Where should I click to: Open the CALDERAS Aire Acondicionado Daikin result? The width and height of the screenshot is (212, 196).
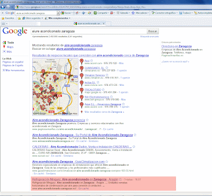82,147
